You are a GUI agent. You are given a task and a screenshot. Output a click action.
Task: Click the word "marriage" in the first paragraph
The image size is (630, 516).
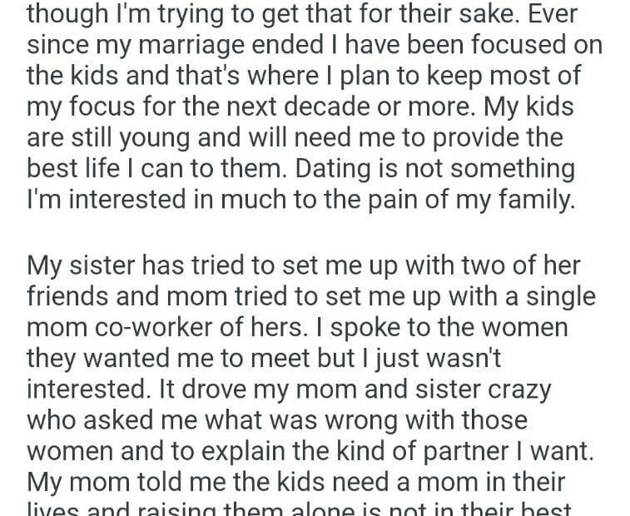click(x=193, y=45)
